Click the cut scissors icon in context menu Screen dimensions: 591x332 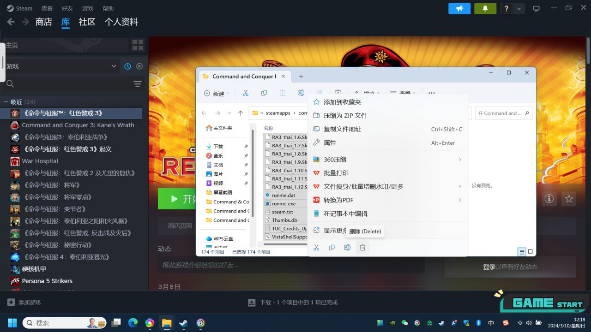coord(316,248)
